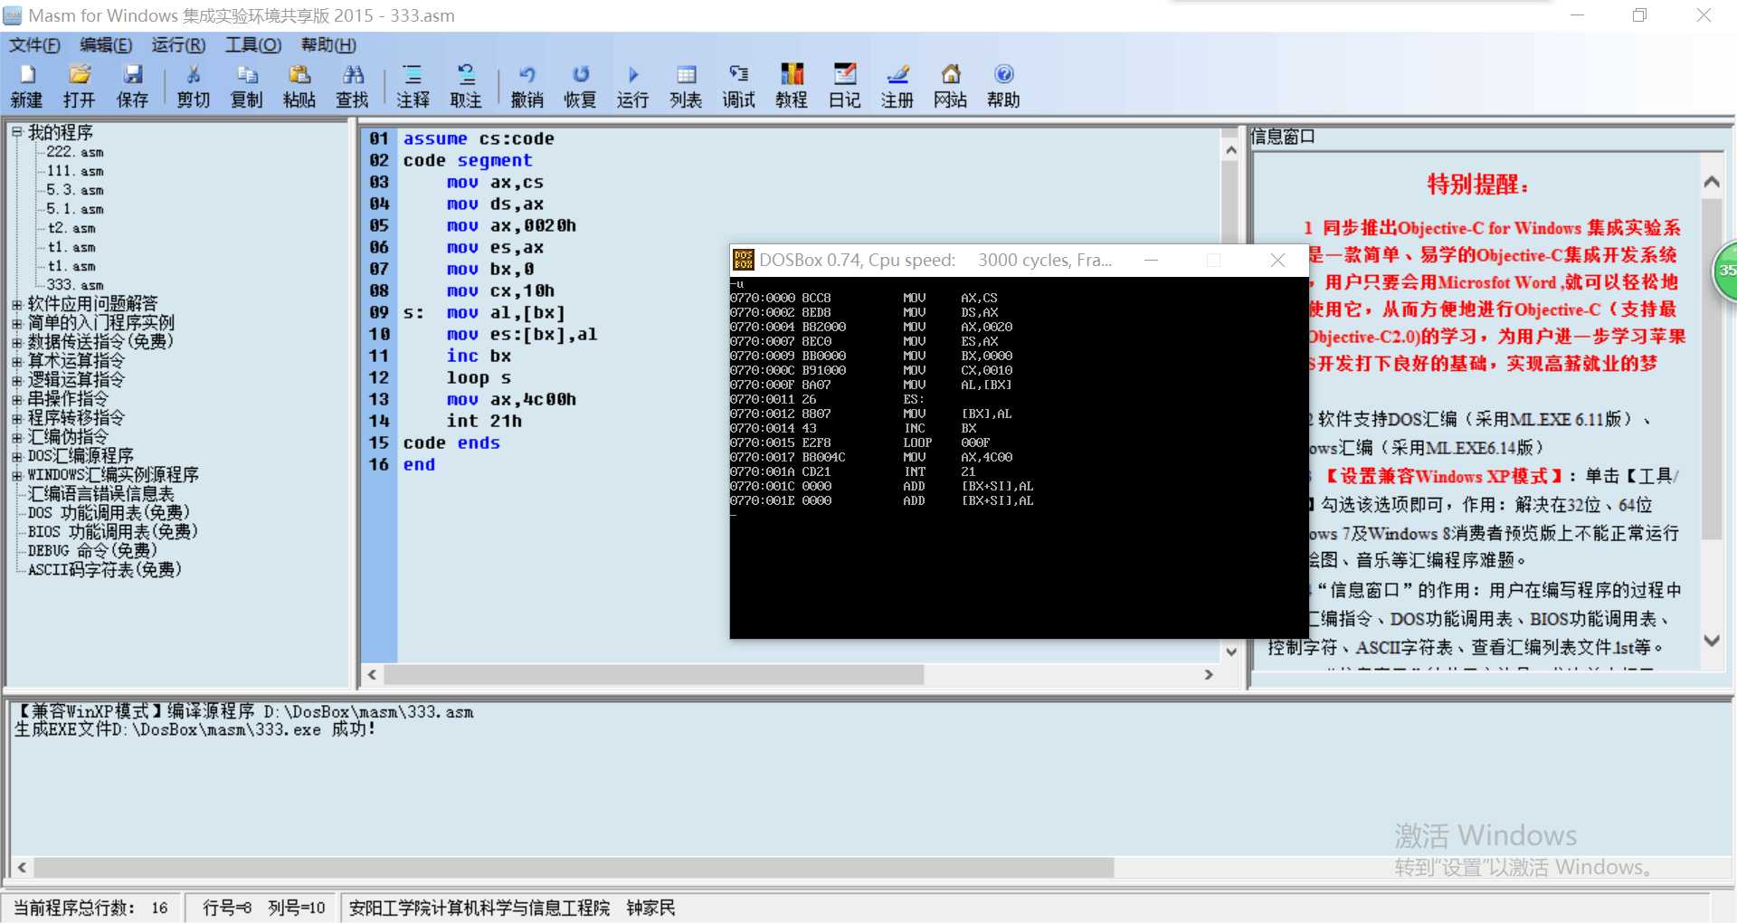Viewport: 1737px width, 923px height.
Task: Expand the 逻辑运算指令 node
Action: pos(16,380)
